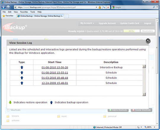Click the status bar zoom magnifier icon
The image size is (160, 130).
tap(145, 127)
